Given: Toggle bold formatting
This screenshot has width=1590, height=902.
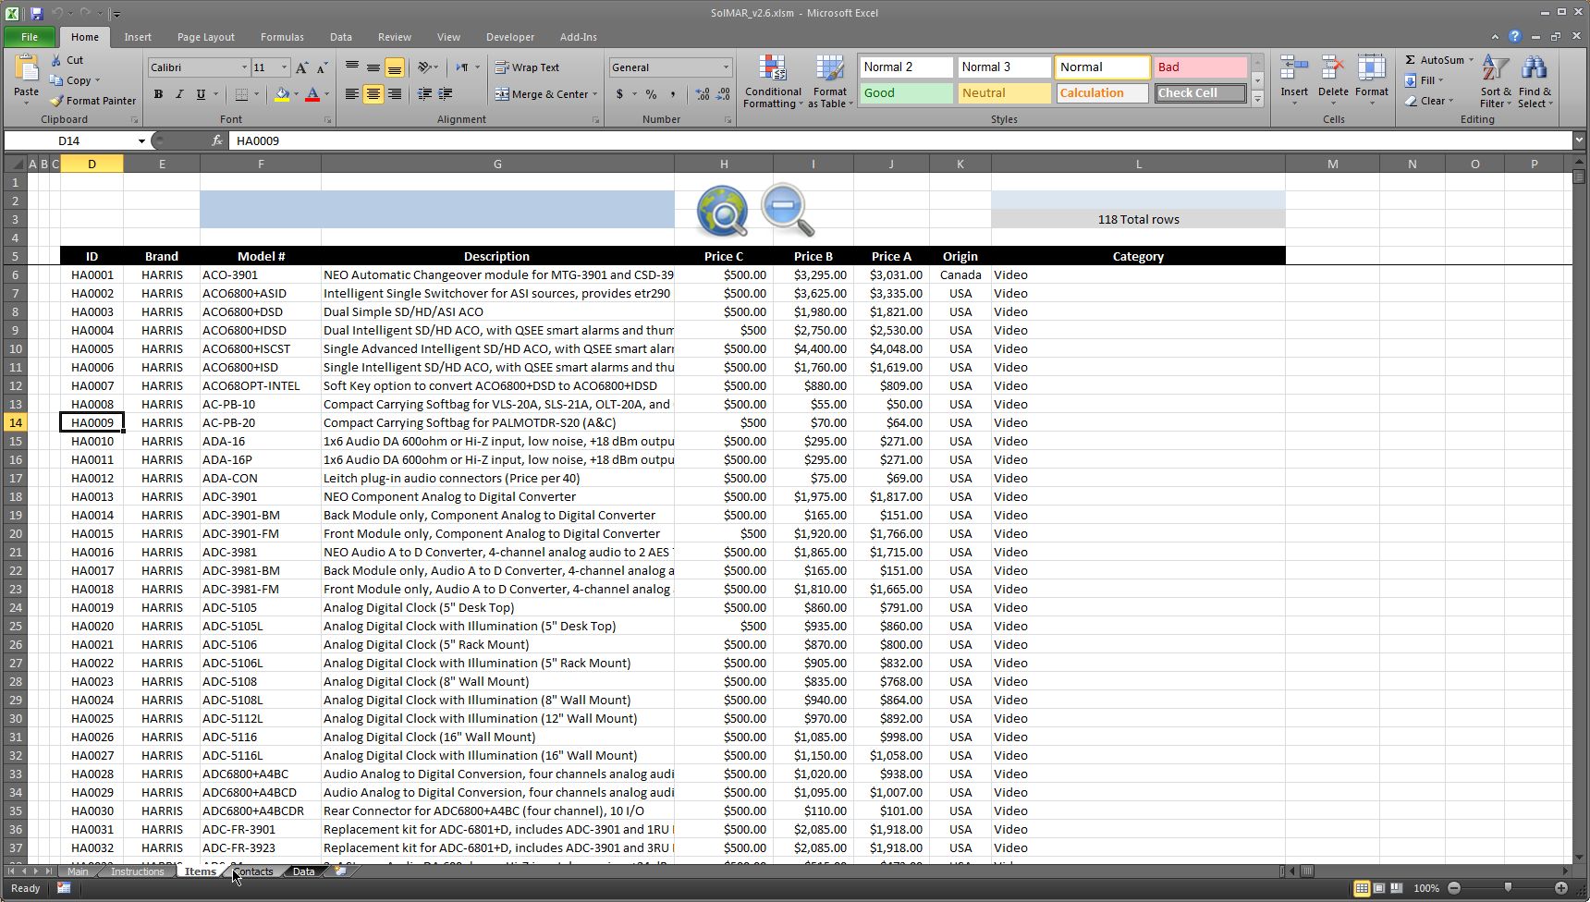Looking at the screenshot, I should coord(158,94).
